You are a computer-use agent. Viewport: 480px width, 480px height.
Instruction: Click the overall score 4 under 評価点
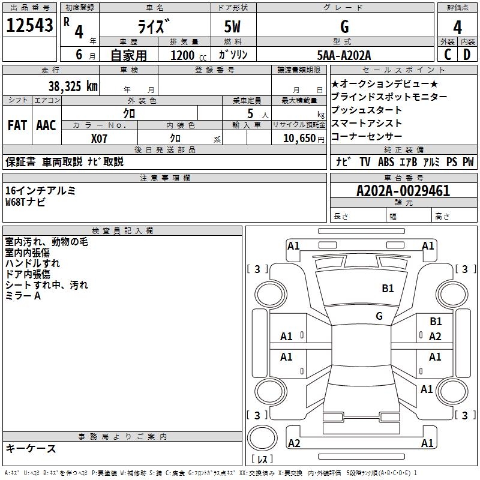[457, 28]
